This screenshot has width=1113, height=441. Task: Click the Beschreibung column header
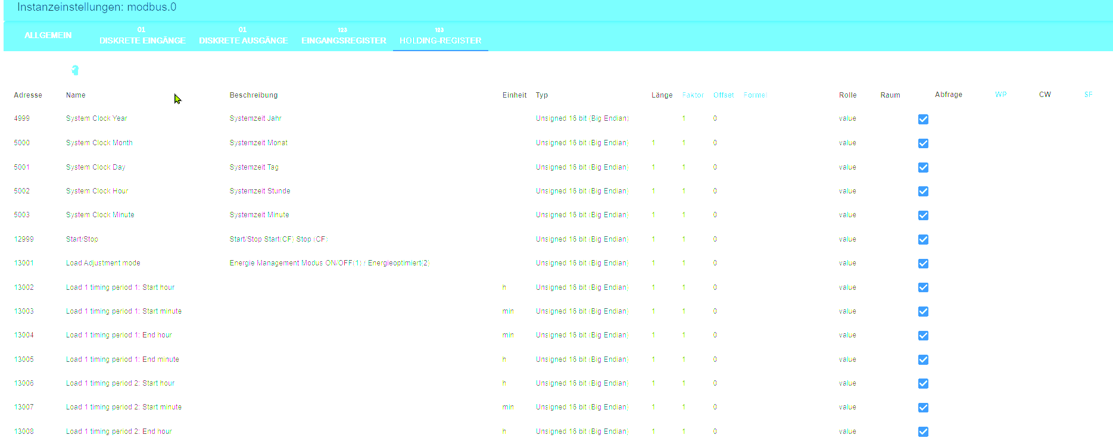tap(254, 95)
